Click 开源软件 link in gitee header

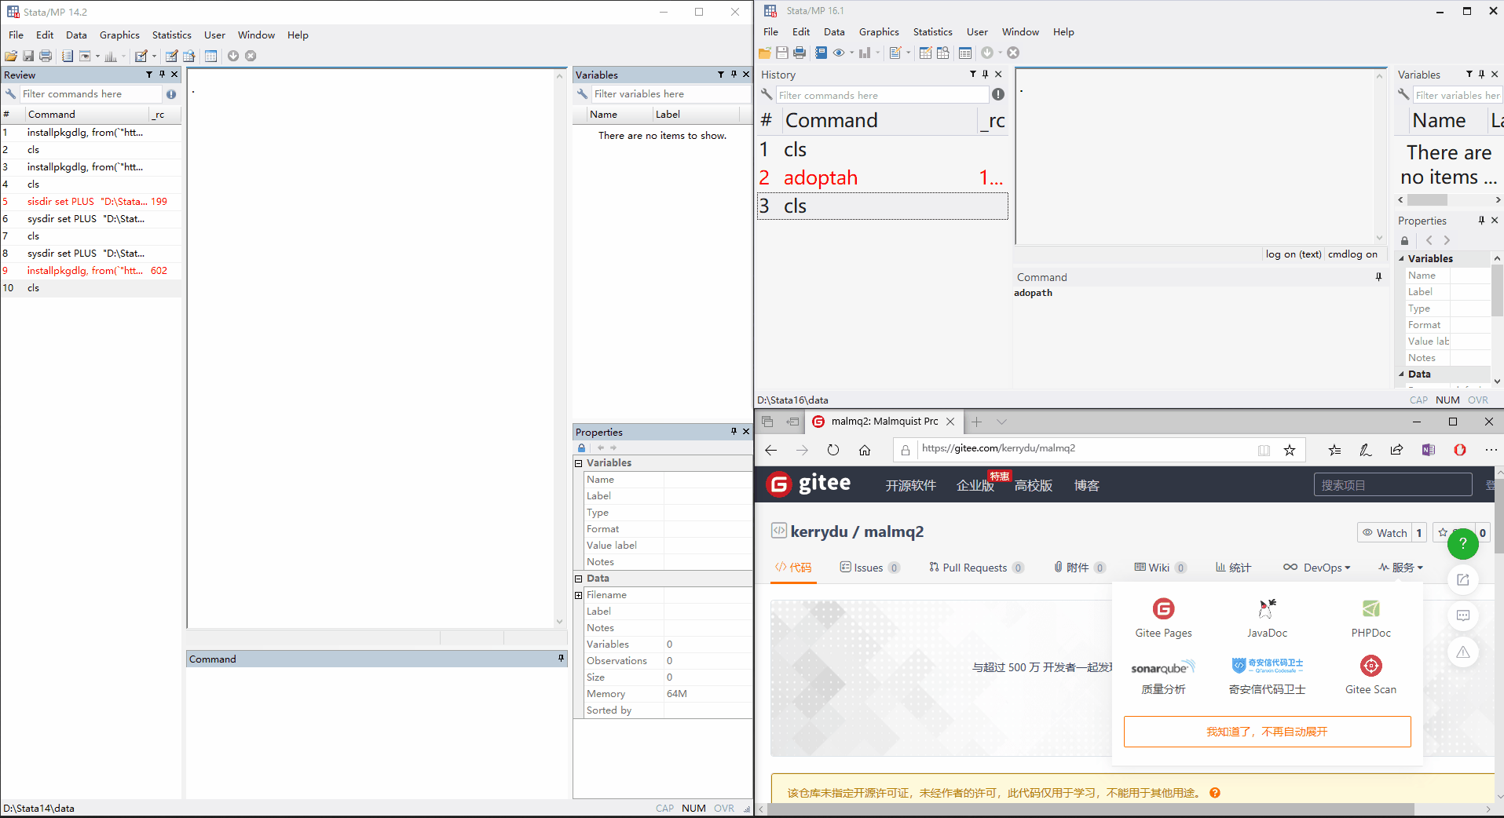point(911,485)
